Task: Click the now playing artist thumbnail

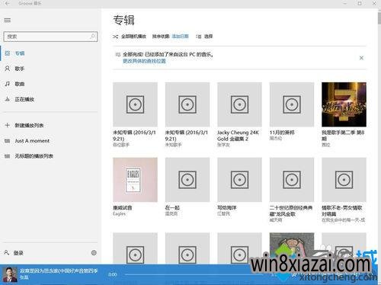Action: click(x=10, y=274)
